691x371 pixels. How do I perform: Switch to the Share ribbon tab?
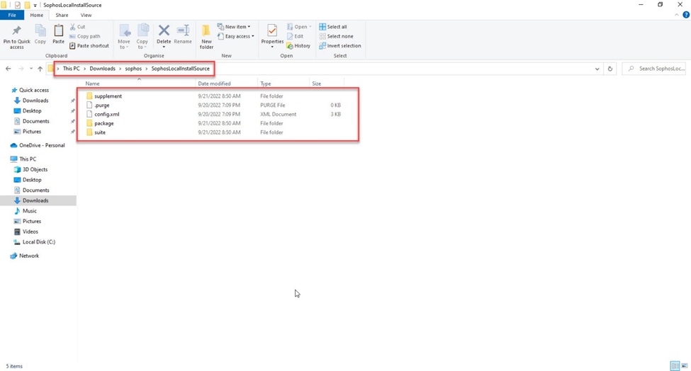click(x=62, y=15)
